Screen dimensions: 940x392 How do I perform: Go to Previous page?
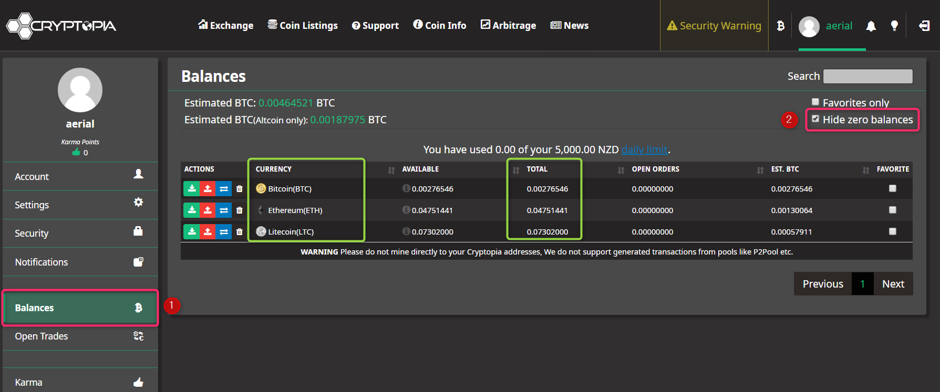point(823,283)
